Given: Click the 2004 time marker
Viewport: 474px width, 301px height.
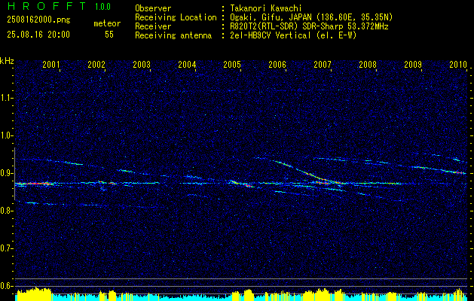Looking at the screenshot, I should [x=187, y=64].
